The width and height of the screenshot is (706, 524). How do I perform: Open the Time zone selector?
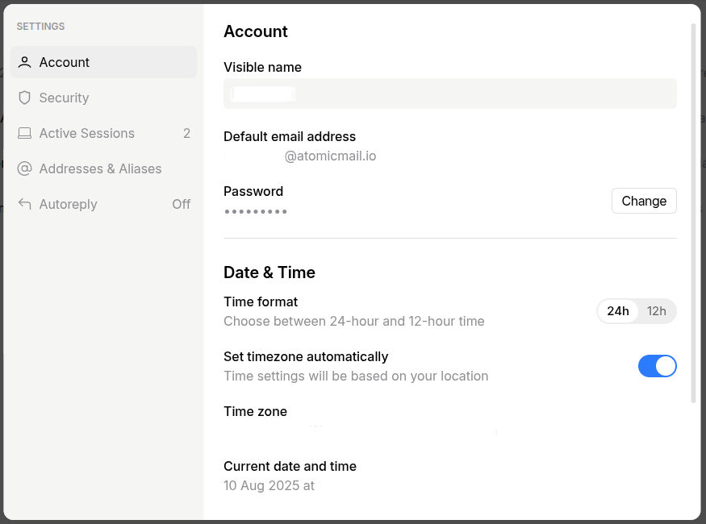(359, 431)
